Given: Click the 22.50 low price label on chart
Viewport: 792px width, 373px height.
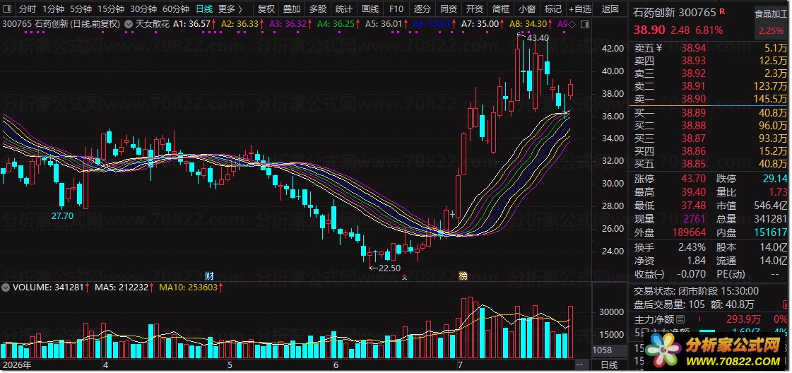Looking at the screenshot, I should 389,268.
